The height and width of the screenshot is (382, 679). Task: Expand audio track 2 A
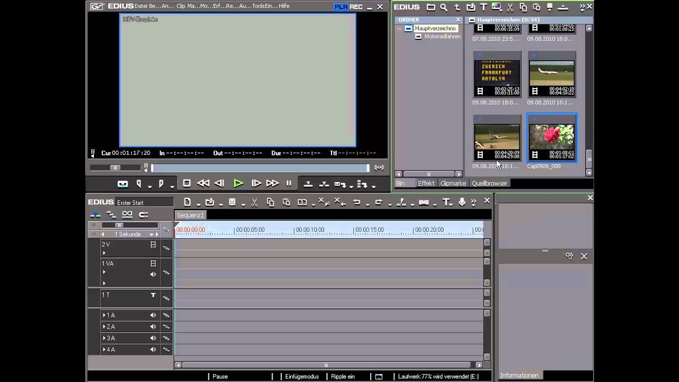(104, 327)
